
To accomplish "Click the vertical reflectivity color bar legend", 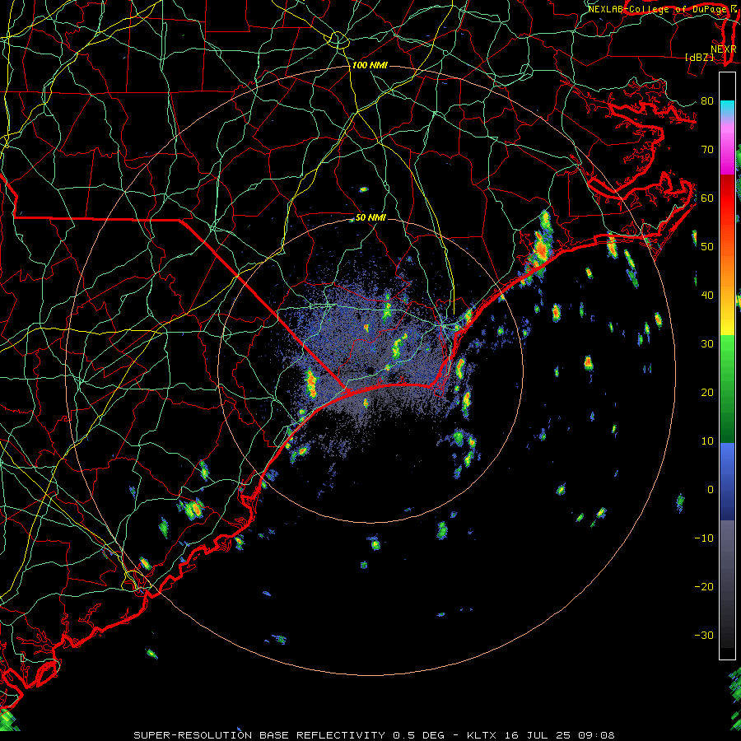I will tap(727, 366).
